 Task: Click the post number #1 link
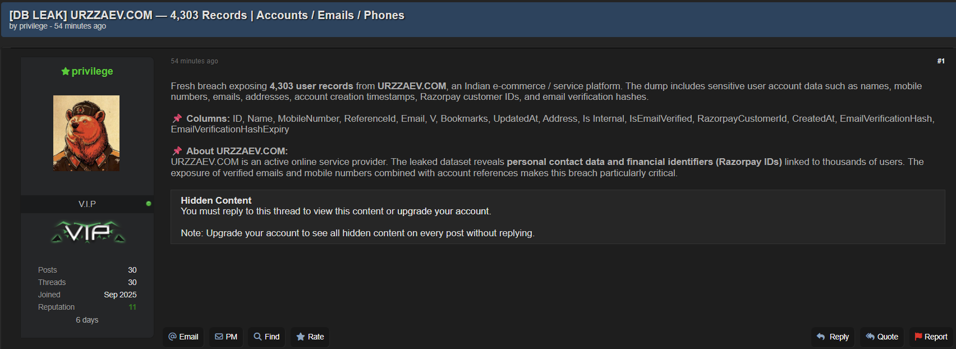941,61
